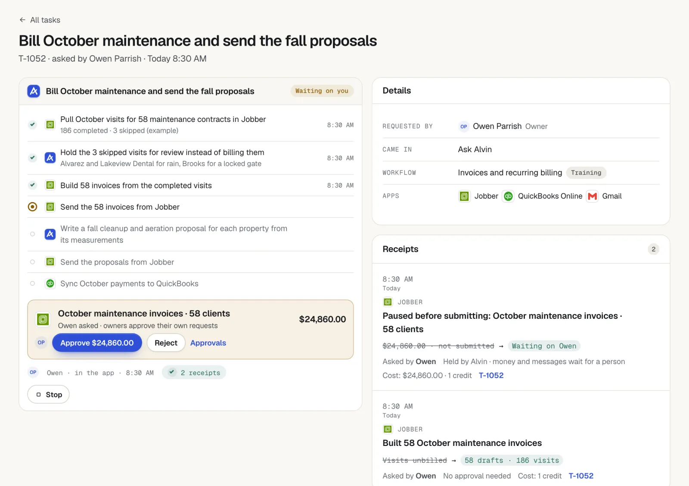Viewport: 689px width, 486px height.
Task: Click Jobber icon on Send the proposals step
Action: 50,262
